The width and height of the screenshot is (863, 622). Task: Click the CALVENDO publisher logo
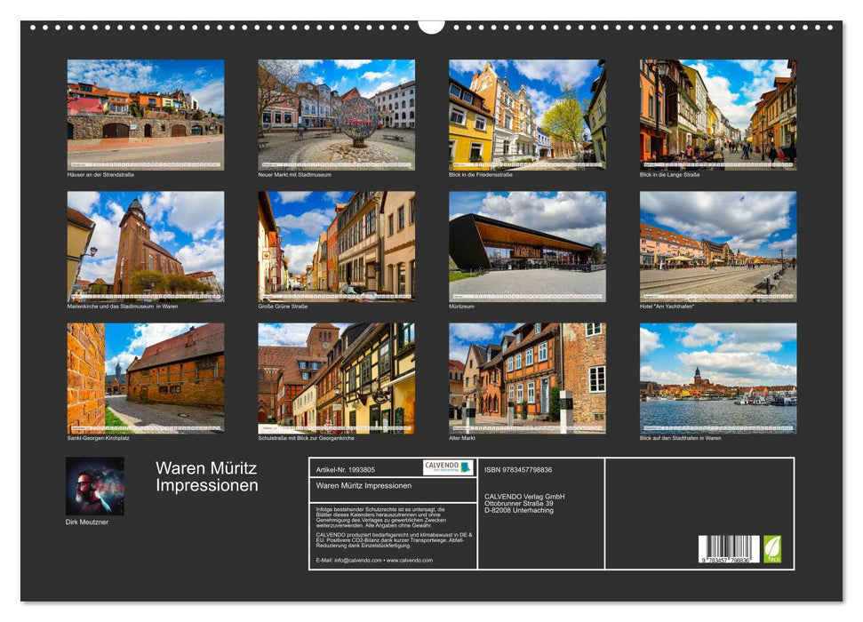[447, 469]
